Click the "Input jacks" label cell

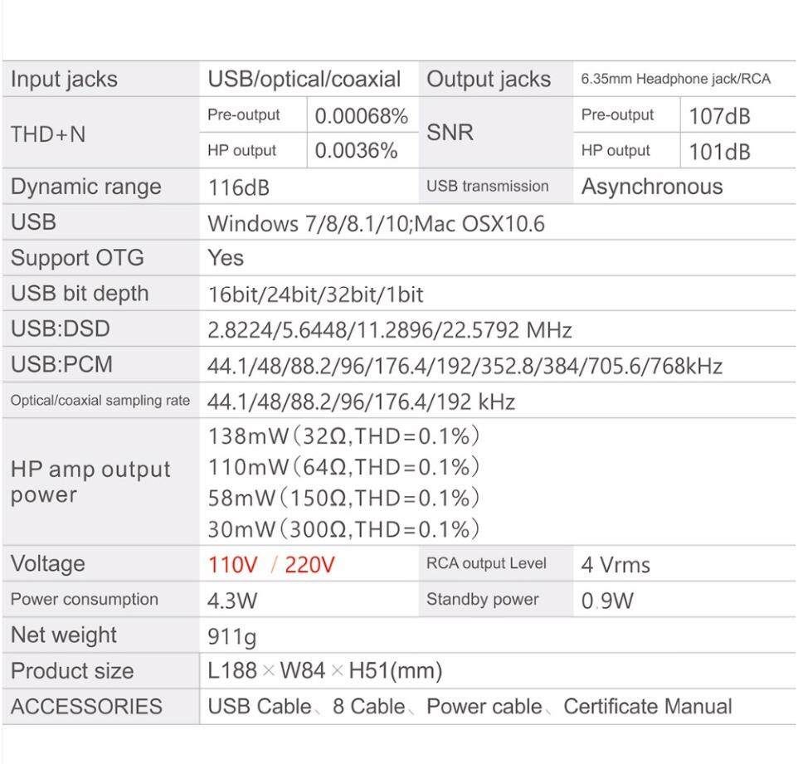point(64,80)
